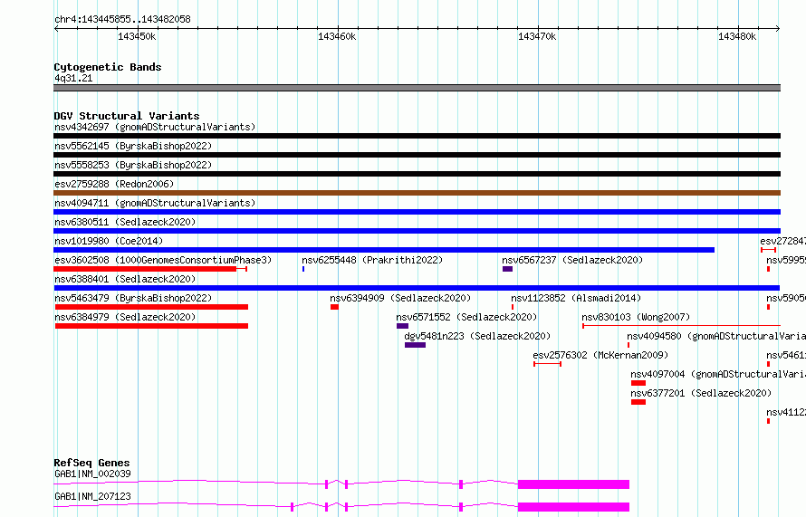Screen dimensions: 806x517
Task: Click the blue nsv6388401 variant bar
Action: coord(417,288)
